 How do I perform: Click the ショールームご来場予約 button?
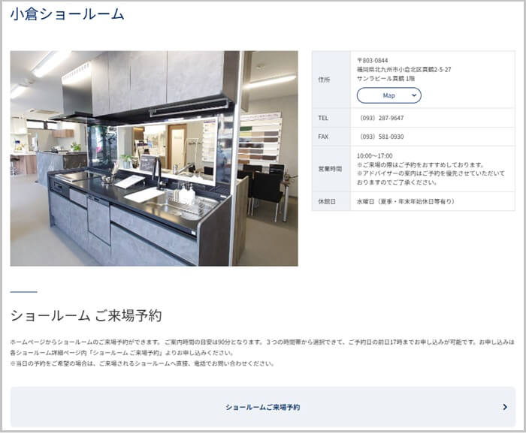click(x=262, y=407)
